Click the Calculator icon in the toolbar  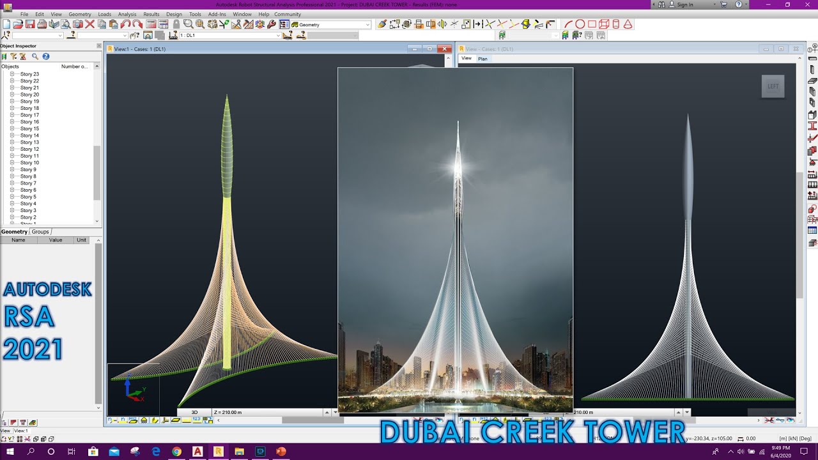pos(151,26)
